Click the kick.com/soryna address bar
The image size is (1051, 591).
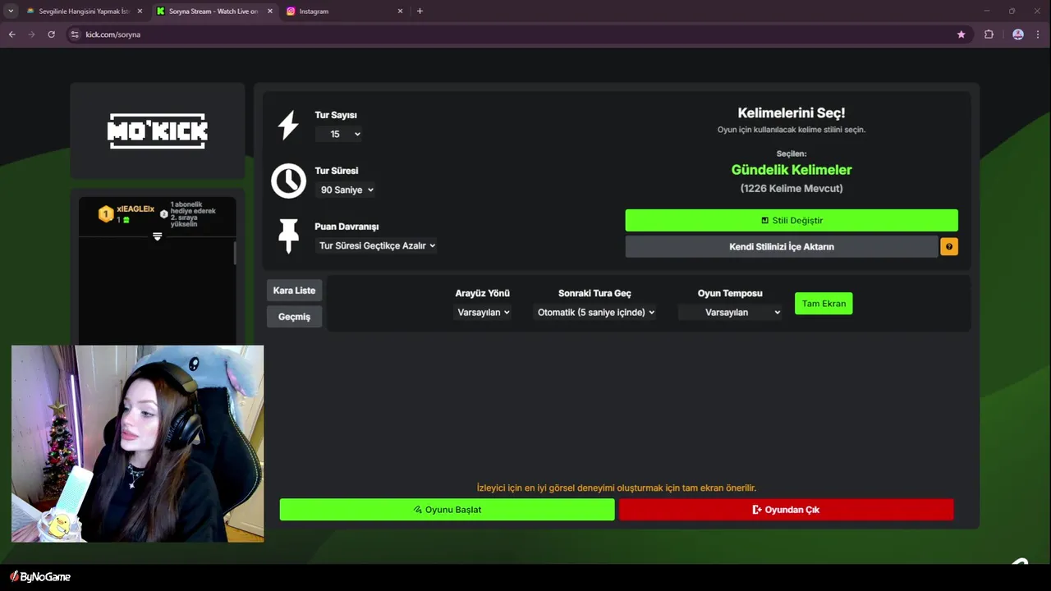pyautogui.click(x=517, y=34)
